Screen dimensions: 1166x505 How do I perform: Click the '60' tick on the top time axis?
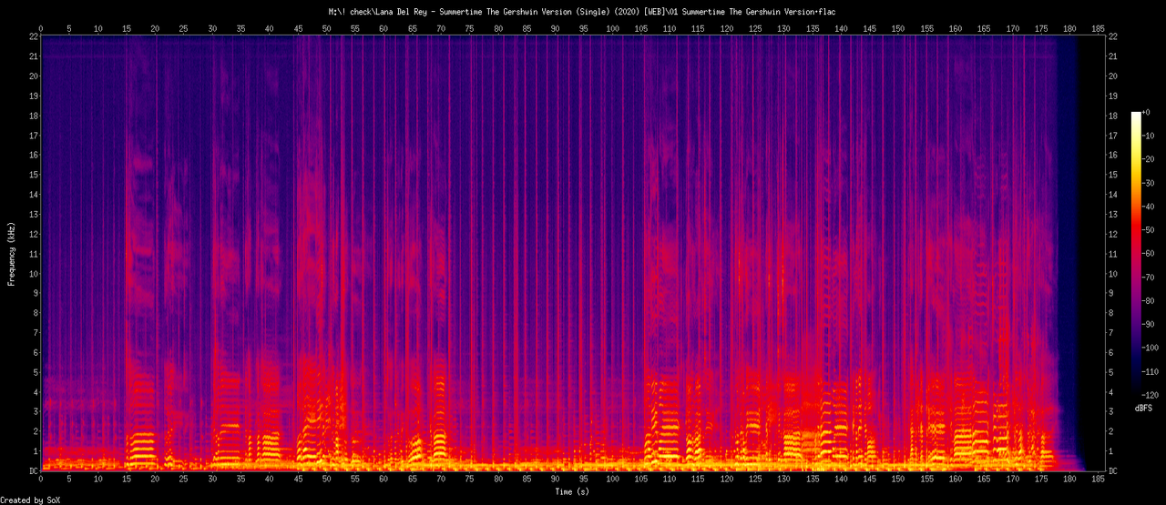tap(384, 27)
